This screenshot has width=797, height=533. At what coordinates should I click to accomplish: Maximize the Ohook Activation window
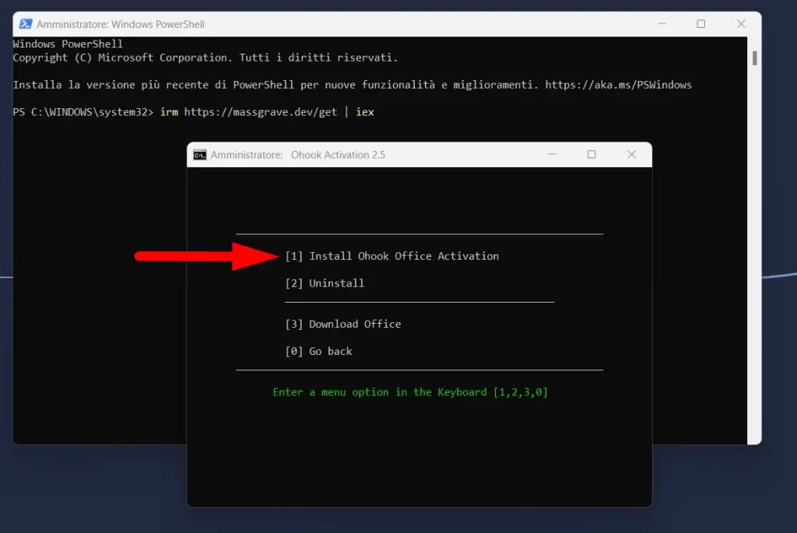pos(592,155)
